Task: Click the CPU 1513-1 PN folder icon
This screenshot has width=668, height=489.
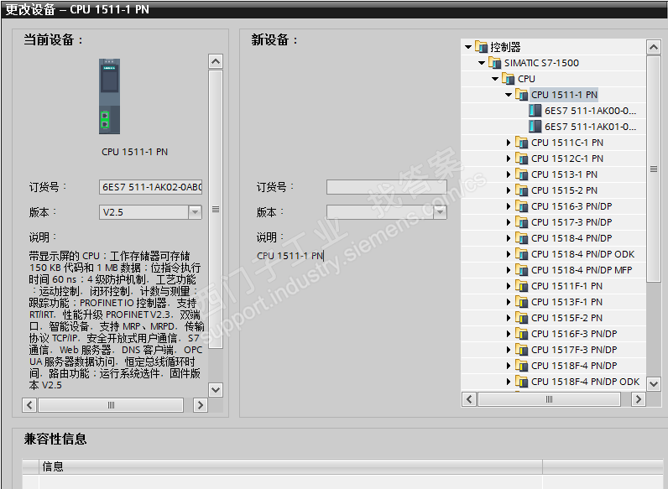Action: pos(522,174)
